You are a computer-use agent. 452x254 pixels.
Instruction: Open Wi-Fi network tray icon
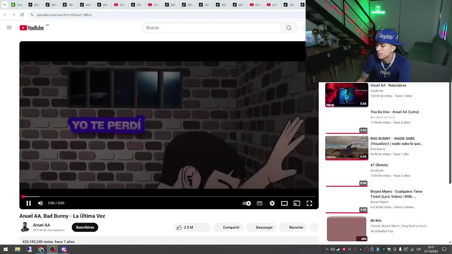412,249
